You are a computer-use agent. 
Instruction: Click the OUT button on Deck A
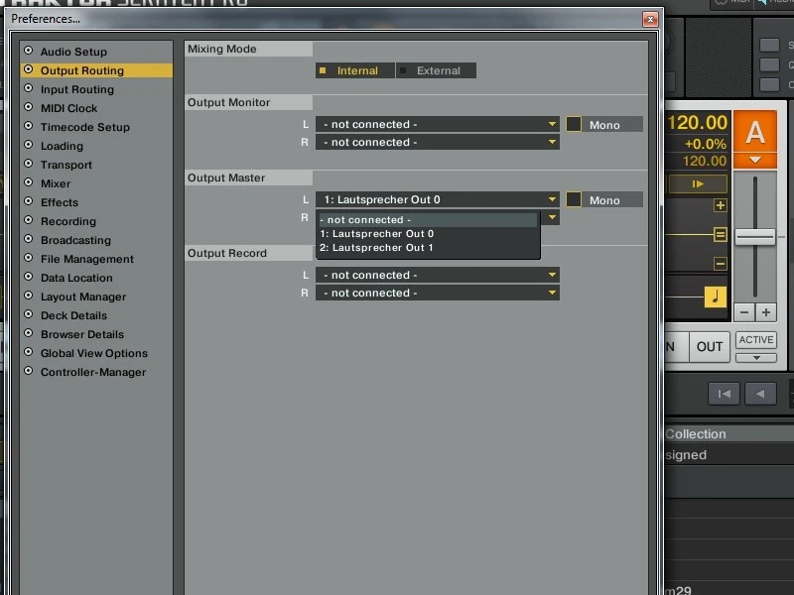709,347
